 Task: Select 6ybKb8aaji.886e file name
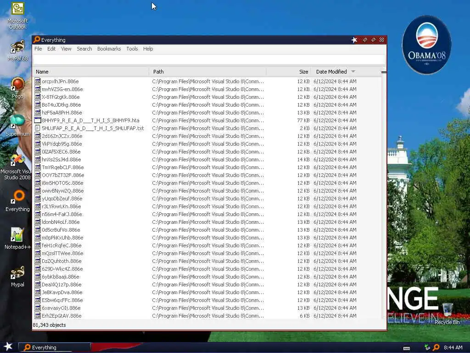pyautogui.click(x=61, y=276)
